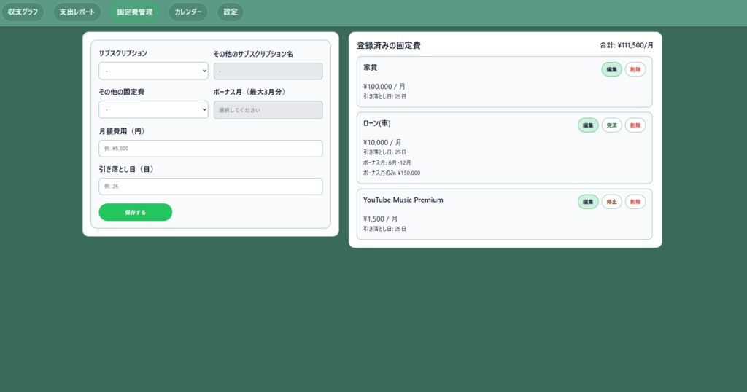Image resolution: width=747 pixels, height=392 pixels.
Task: Switch to 支出レポート tab
Action: coord(77,12)
